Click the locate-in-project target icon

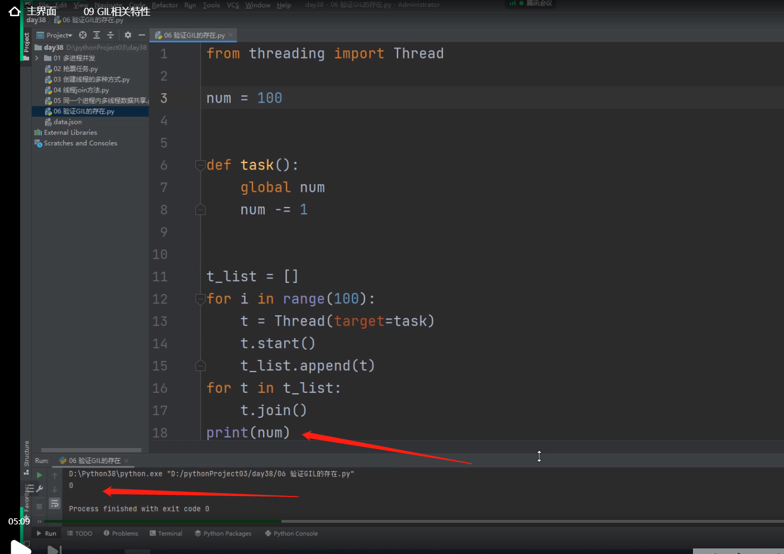tap(83, 35)
